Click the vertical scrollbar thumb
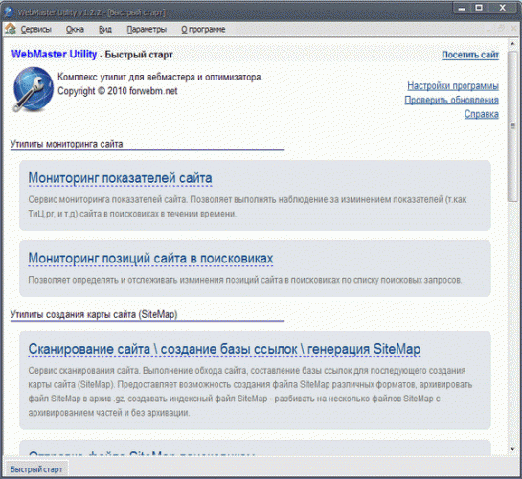This screenshot has width=522, height=479. coord(512,125)
